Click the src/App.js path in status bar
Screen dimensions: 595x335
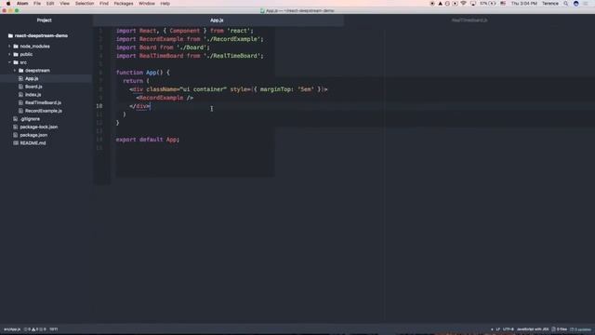tap(12, 329)
